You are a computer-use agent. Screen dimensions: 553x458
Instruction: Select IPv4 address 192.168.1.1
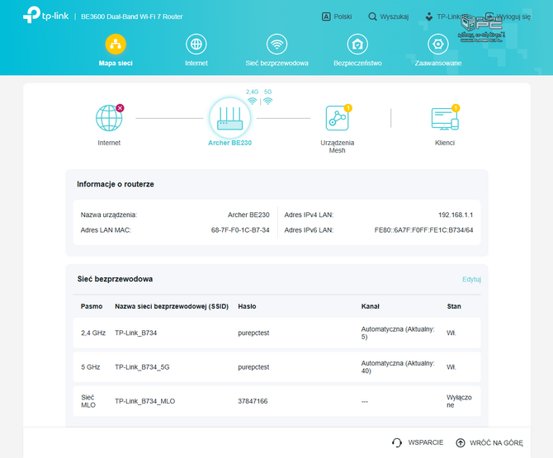(456, 215)
